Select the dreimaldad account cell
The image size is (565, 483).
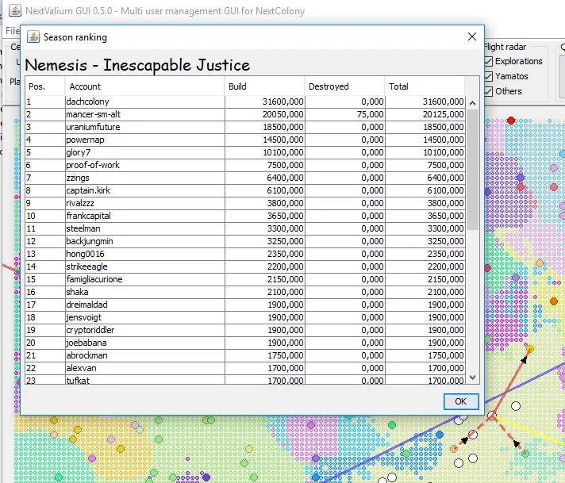pyautogui.click(x=145, y=305)
